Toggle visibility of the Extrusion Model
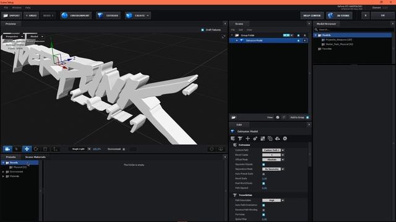Viewport: 396px width, 222px height. 298,41
